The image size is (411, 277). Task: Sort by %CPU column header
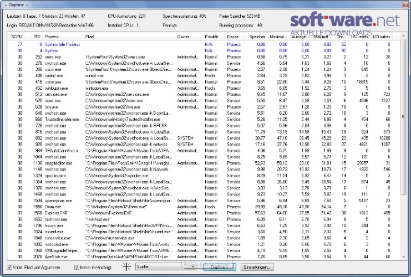pyautogui.click(x=16, y=37)
